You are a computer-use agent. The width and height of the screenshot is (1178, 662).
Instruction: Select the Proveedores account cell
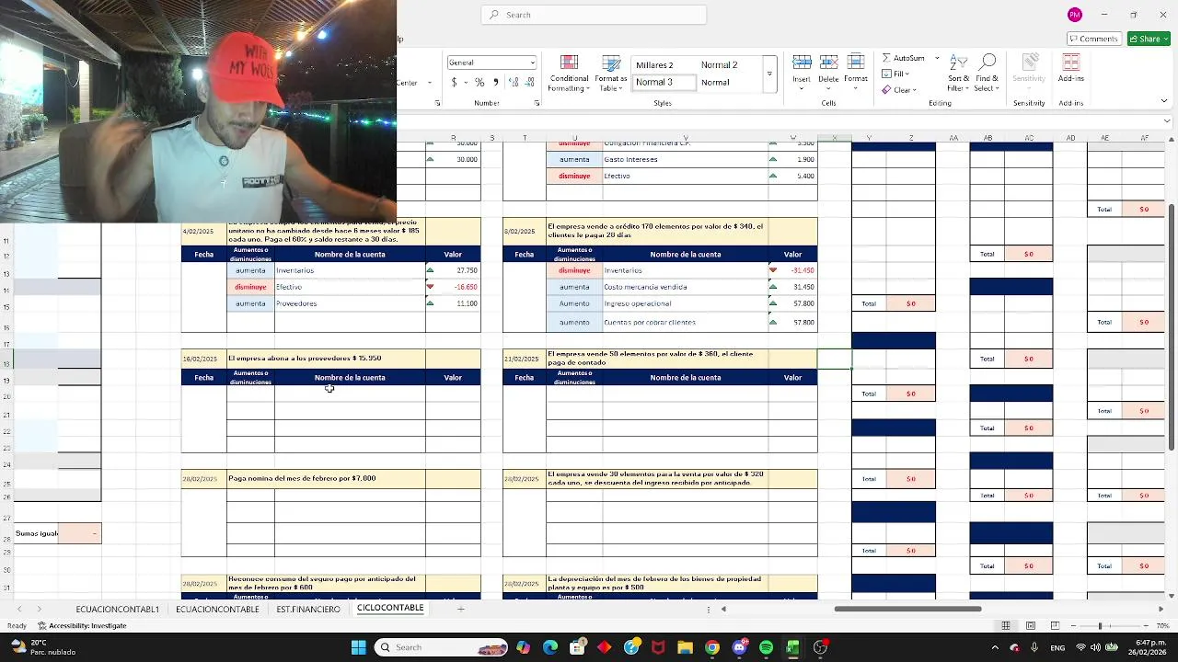tap(350, 303)
